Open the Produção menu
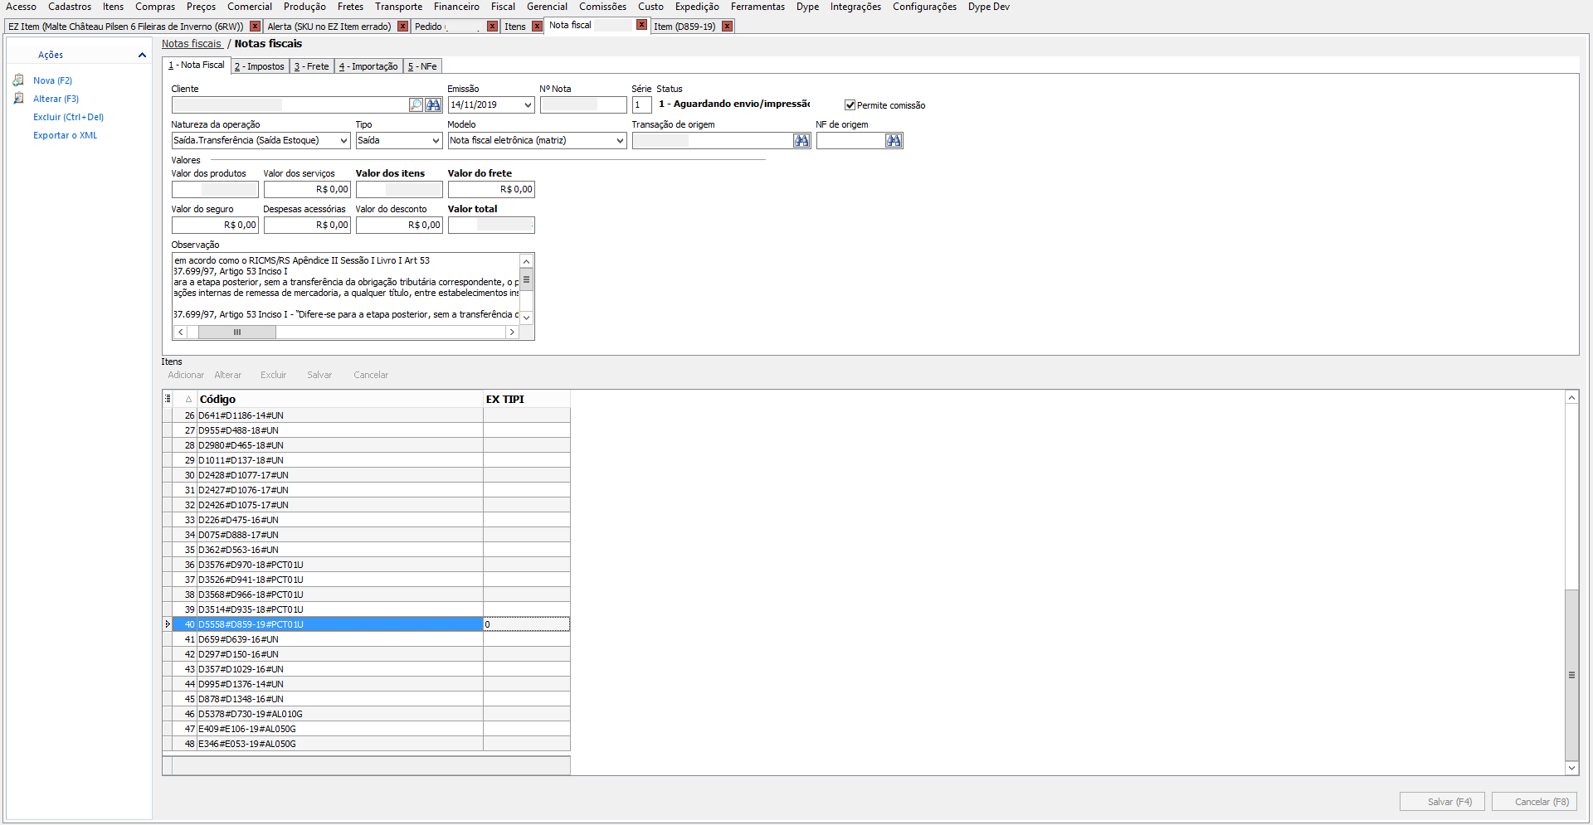Screen dimensions: 1593x825 coord(304,7)
